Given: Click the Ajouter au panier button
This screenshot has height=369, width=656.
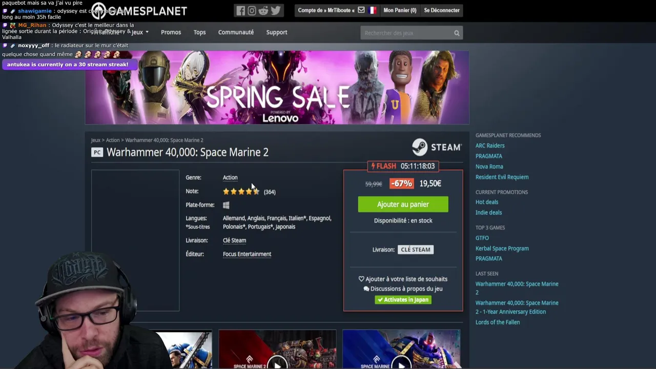Looking at the screenshot, I should [x=403, y=204].
